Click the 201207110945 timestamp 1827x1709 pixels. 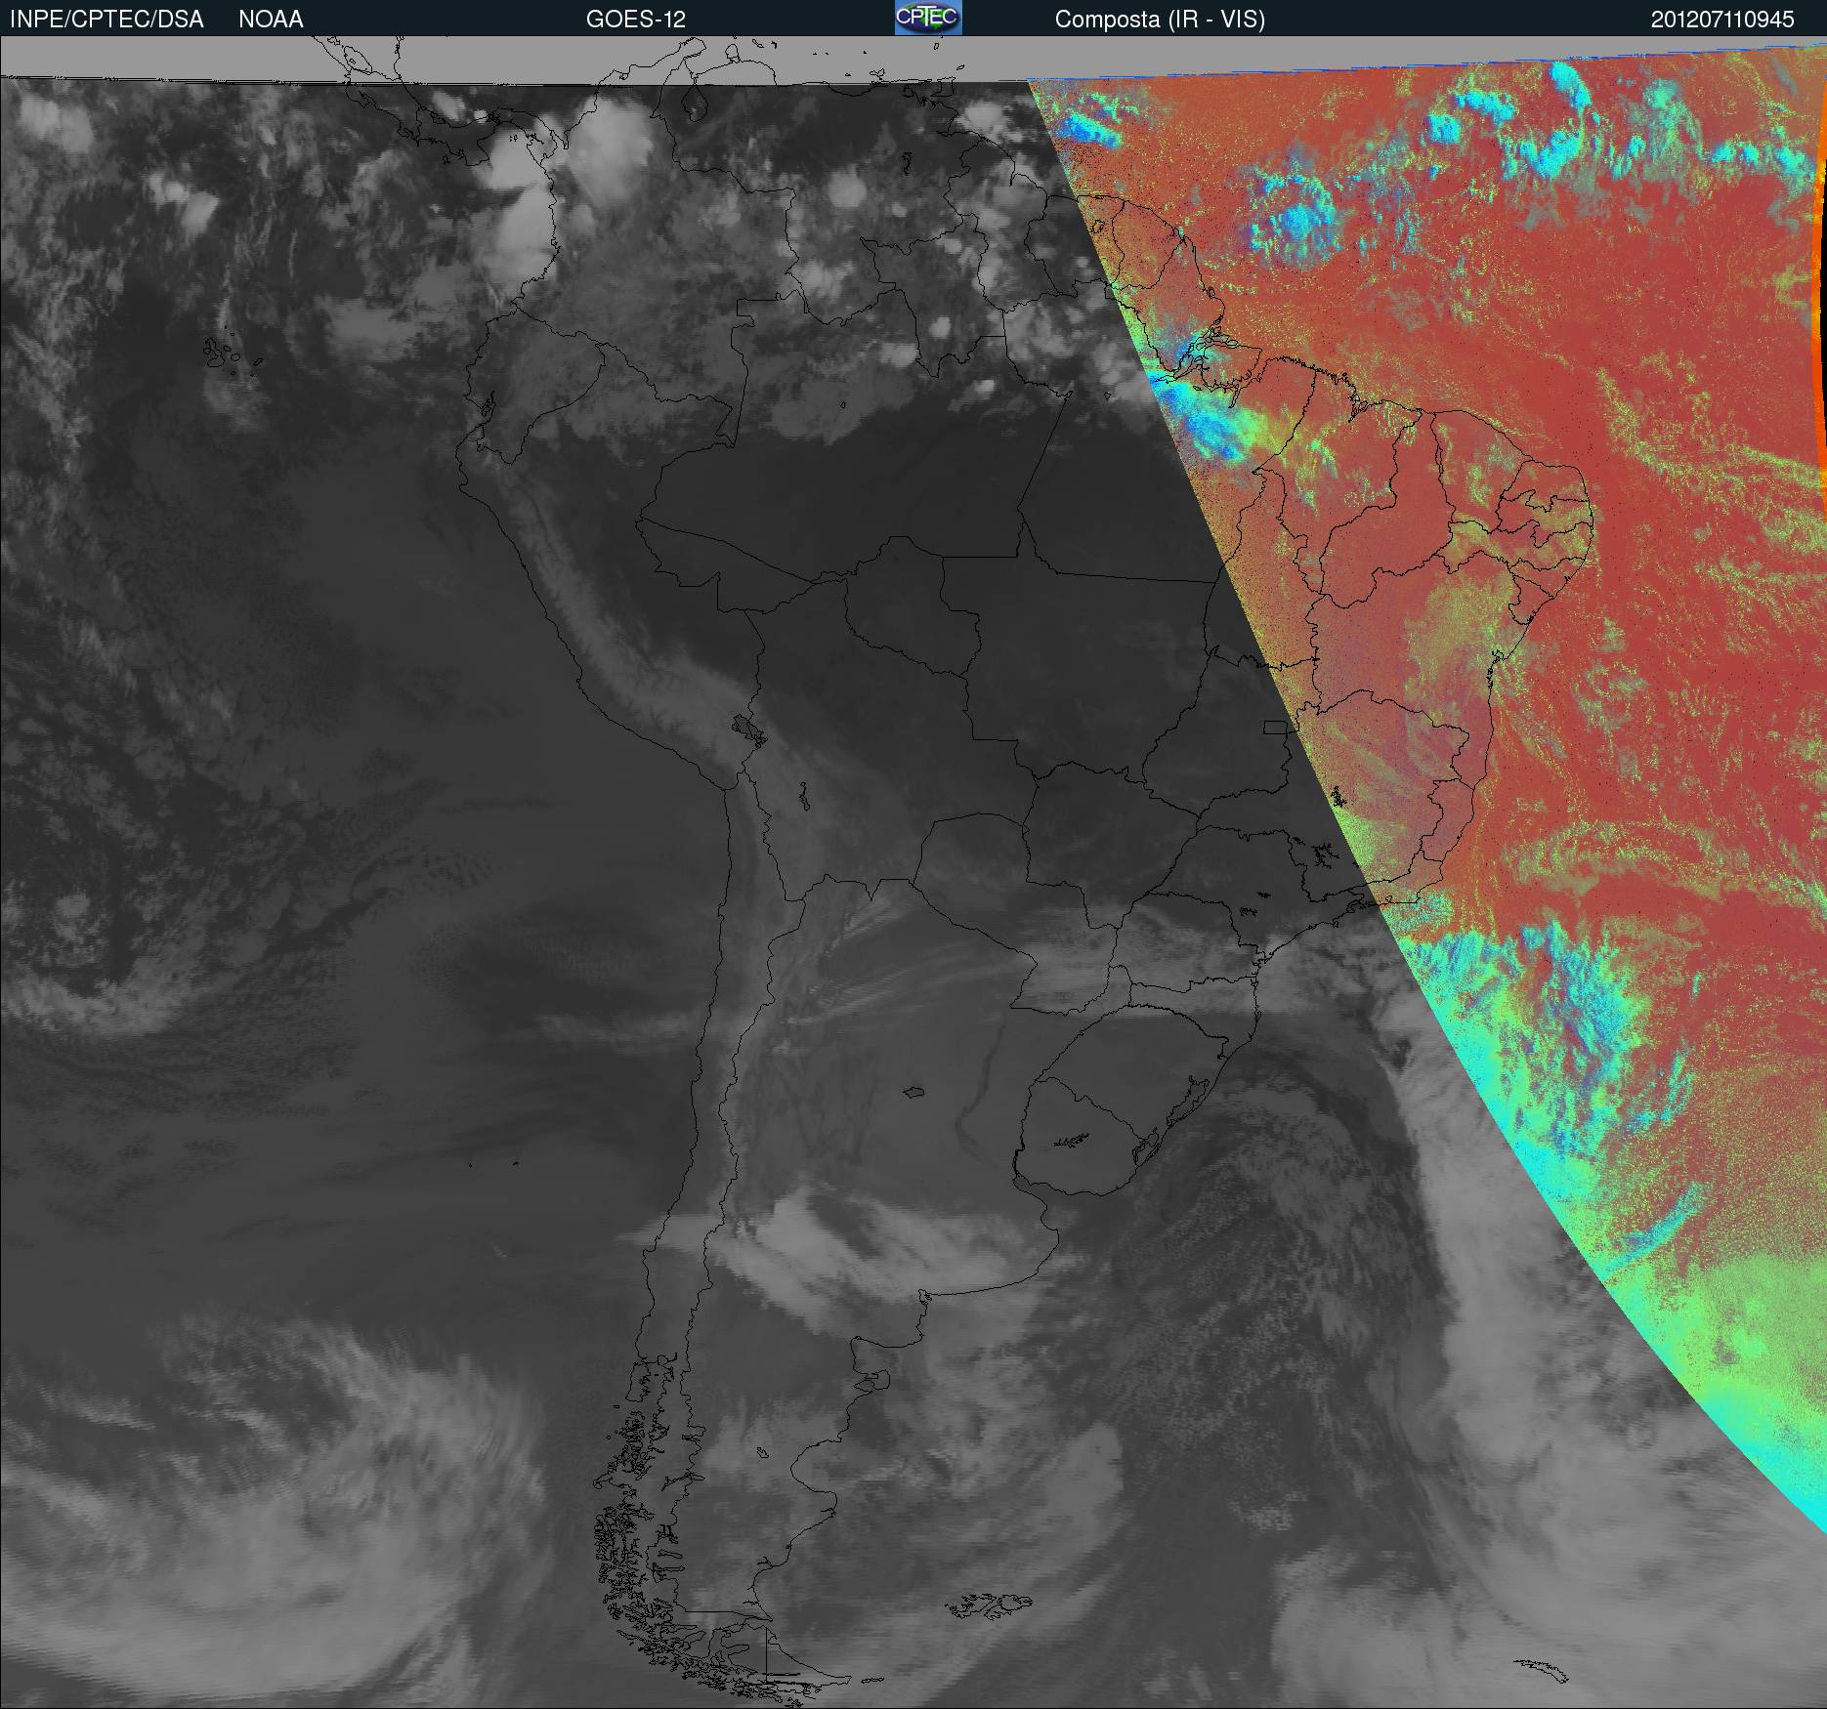click(1722, 20)
